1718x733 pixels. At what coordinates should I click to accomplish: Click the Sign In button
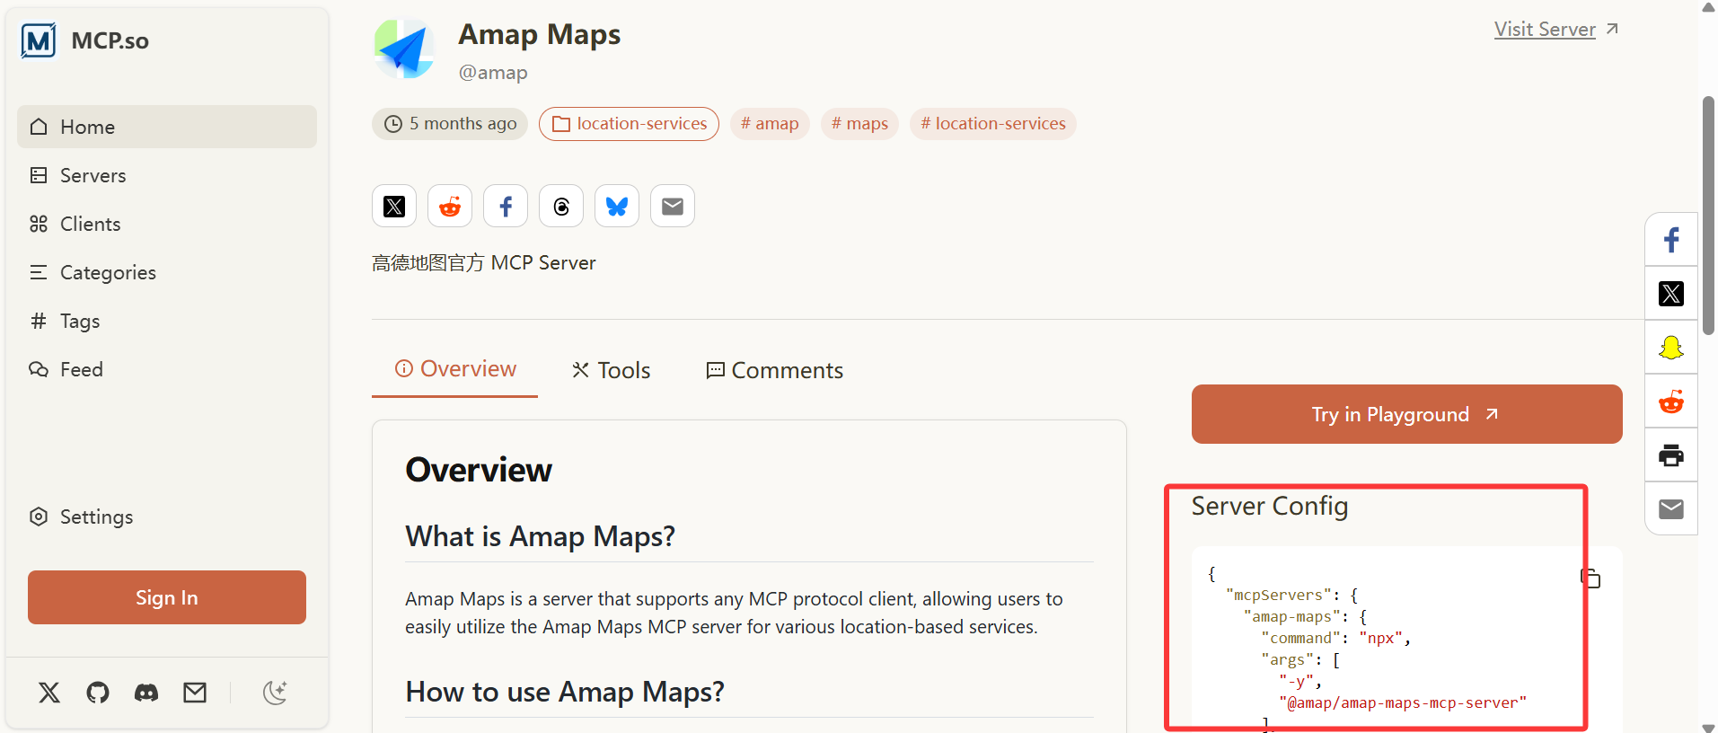(167, 597)
